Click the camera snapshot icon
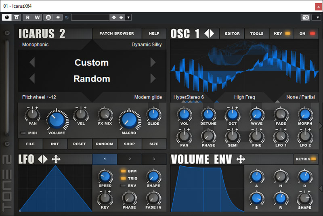This screenshot has height=216, width=323. click(306, 17)
